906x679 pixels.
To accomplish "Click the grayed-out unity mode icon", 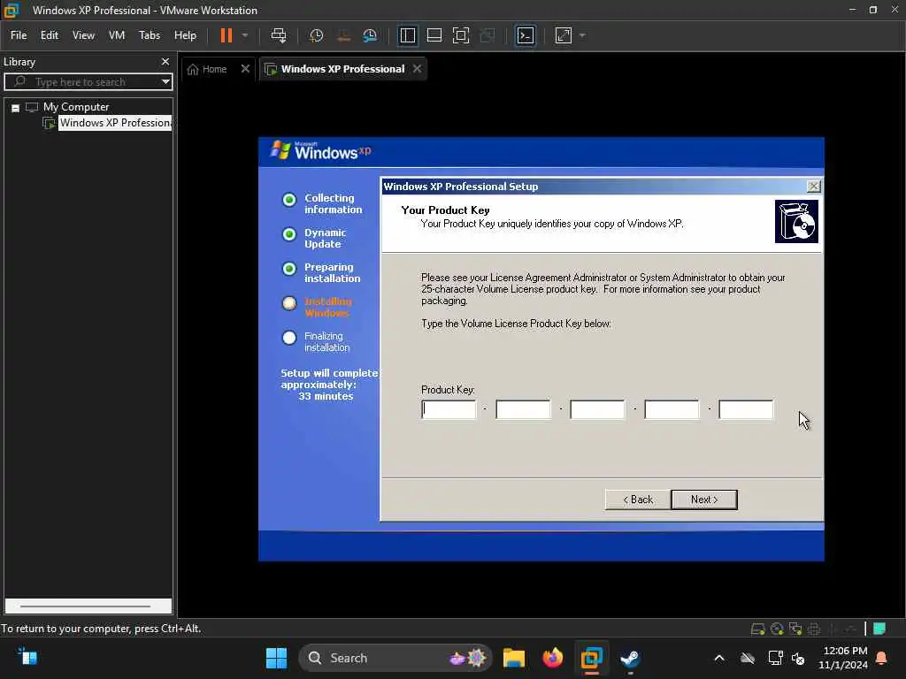I will click(x=488, y=35).
